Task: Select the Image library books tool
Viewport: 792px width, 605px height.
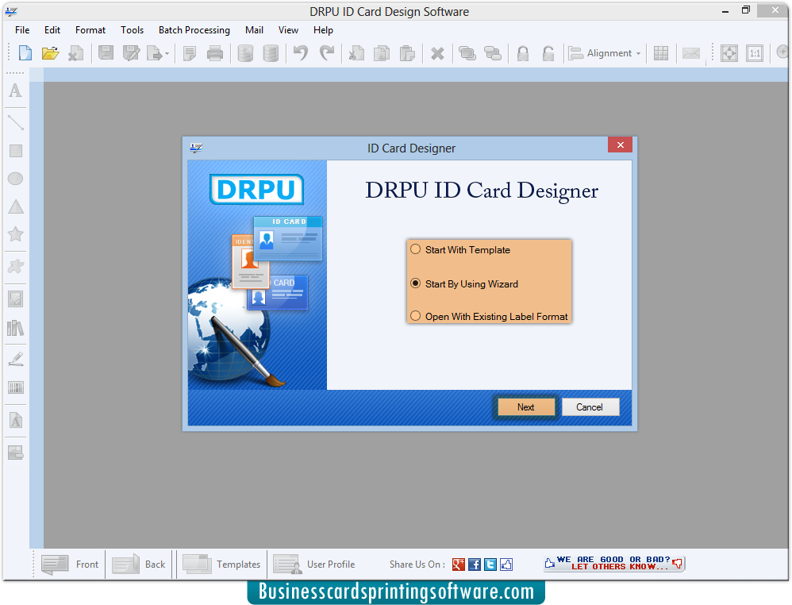Action: [16, 328]
